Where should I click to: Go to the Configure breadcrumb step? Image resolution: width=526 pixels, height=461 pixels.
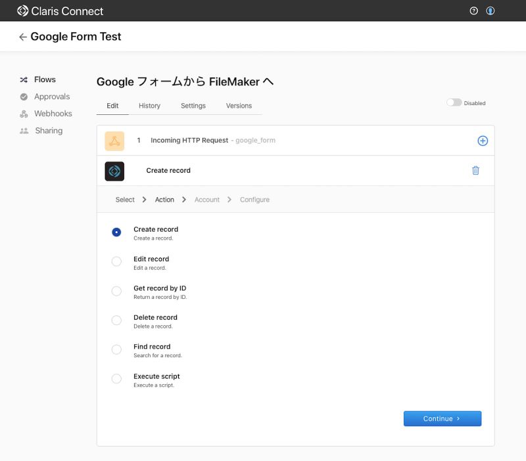coord(254,200)
